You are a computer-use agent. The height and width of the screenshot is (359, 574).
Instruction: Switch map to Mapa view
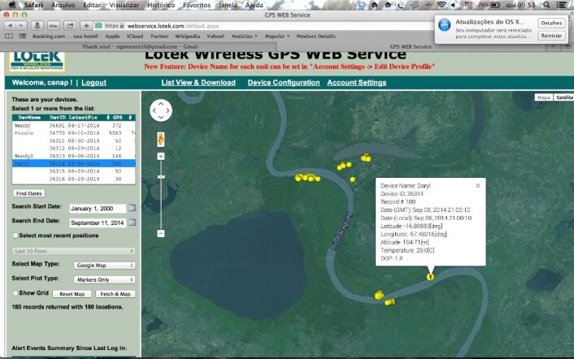tap(544, 97)
